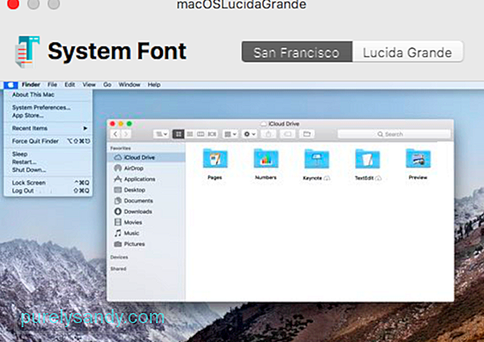Open the View menu
This screenshot has height=342, width=484.
coord(89,85)
